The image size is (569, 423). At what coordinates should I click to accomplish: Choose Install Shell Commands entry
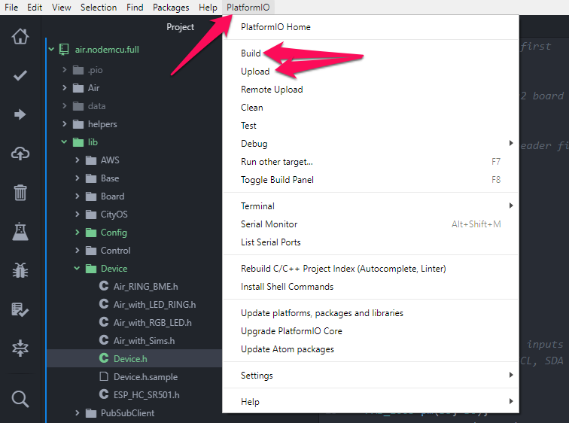tap(370, 287)
